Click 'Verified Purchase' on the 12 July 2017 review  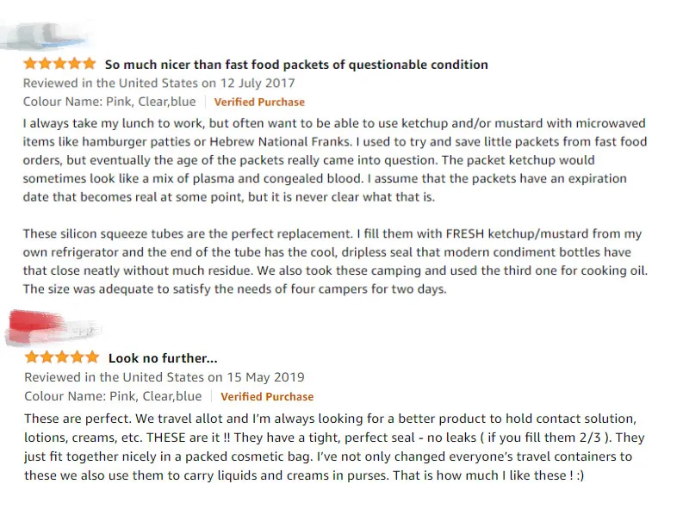(x=259, y=102)
